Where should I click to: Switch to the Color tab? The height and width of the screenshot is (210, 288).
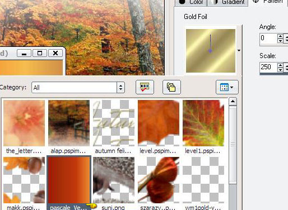coord(191,2)
